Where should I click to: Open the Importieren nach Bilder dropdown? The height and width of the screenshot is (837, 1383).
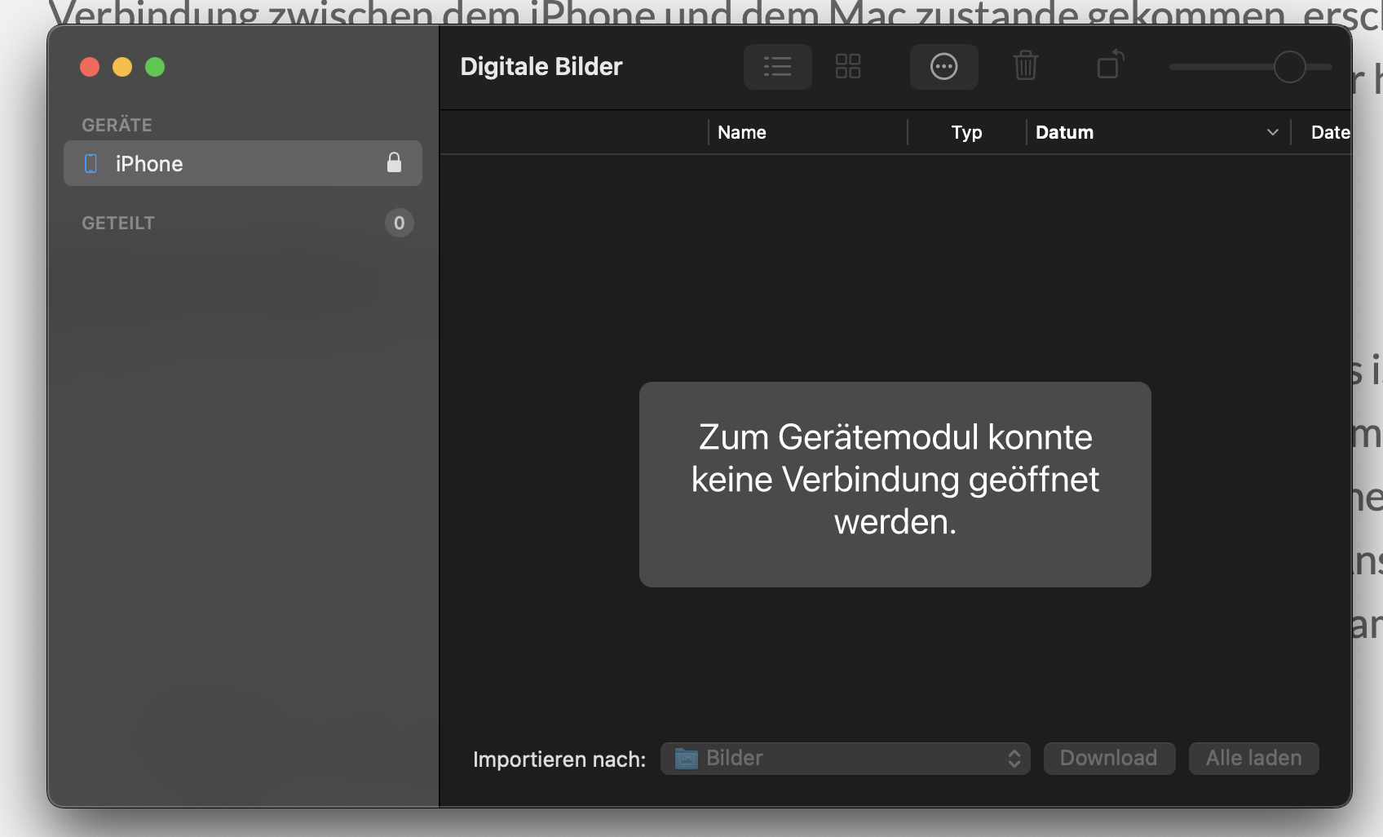pyautogui.click(x=844, y=759)
